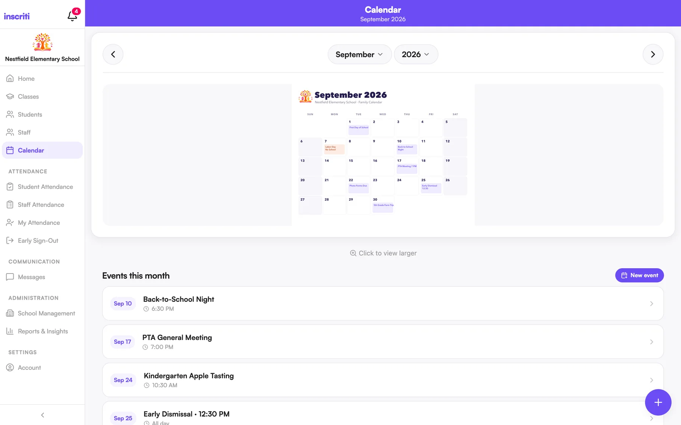This screenshot has width=681, height=425.
Task: Open the Classes page
Action: coord(42,96)
